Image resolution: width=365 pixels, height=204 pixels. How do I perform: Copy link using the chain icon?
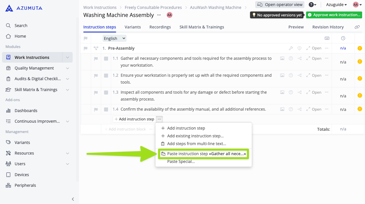(x=357, y=27)
